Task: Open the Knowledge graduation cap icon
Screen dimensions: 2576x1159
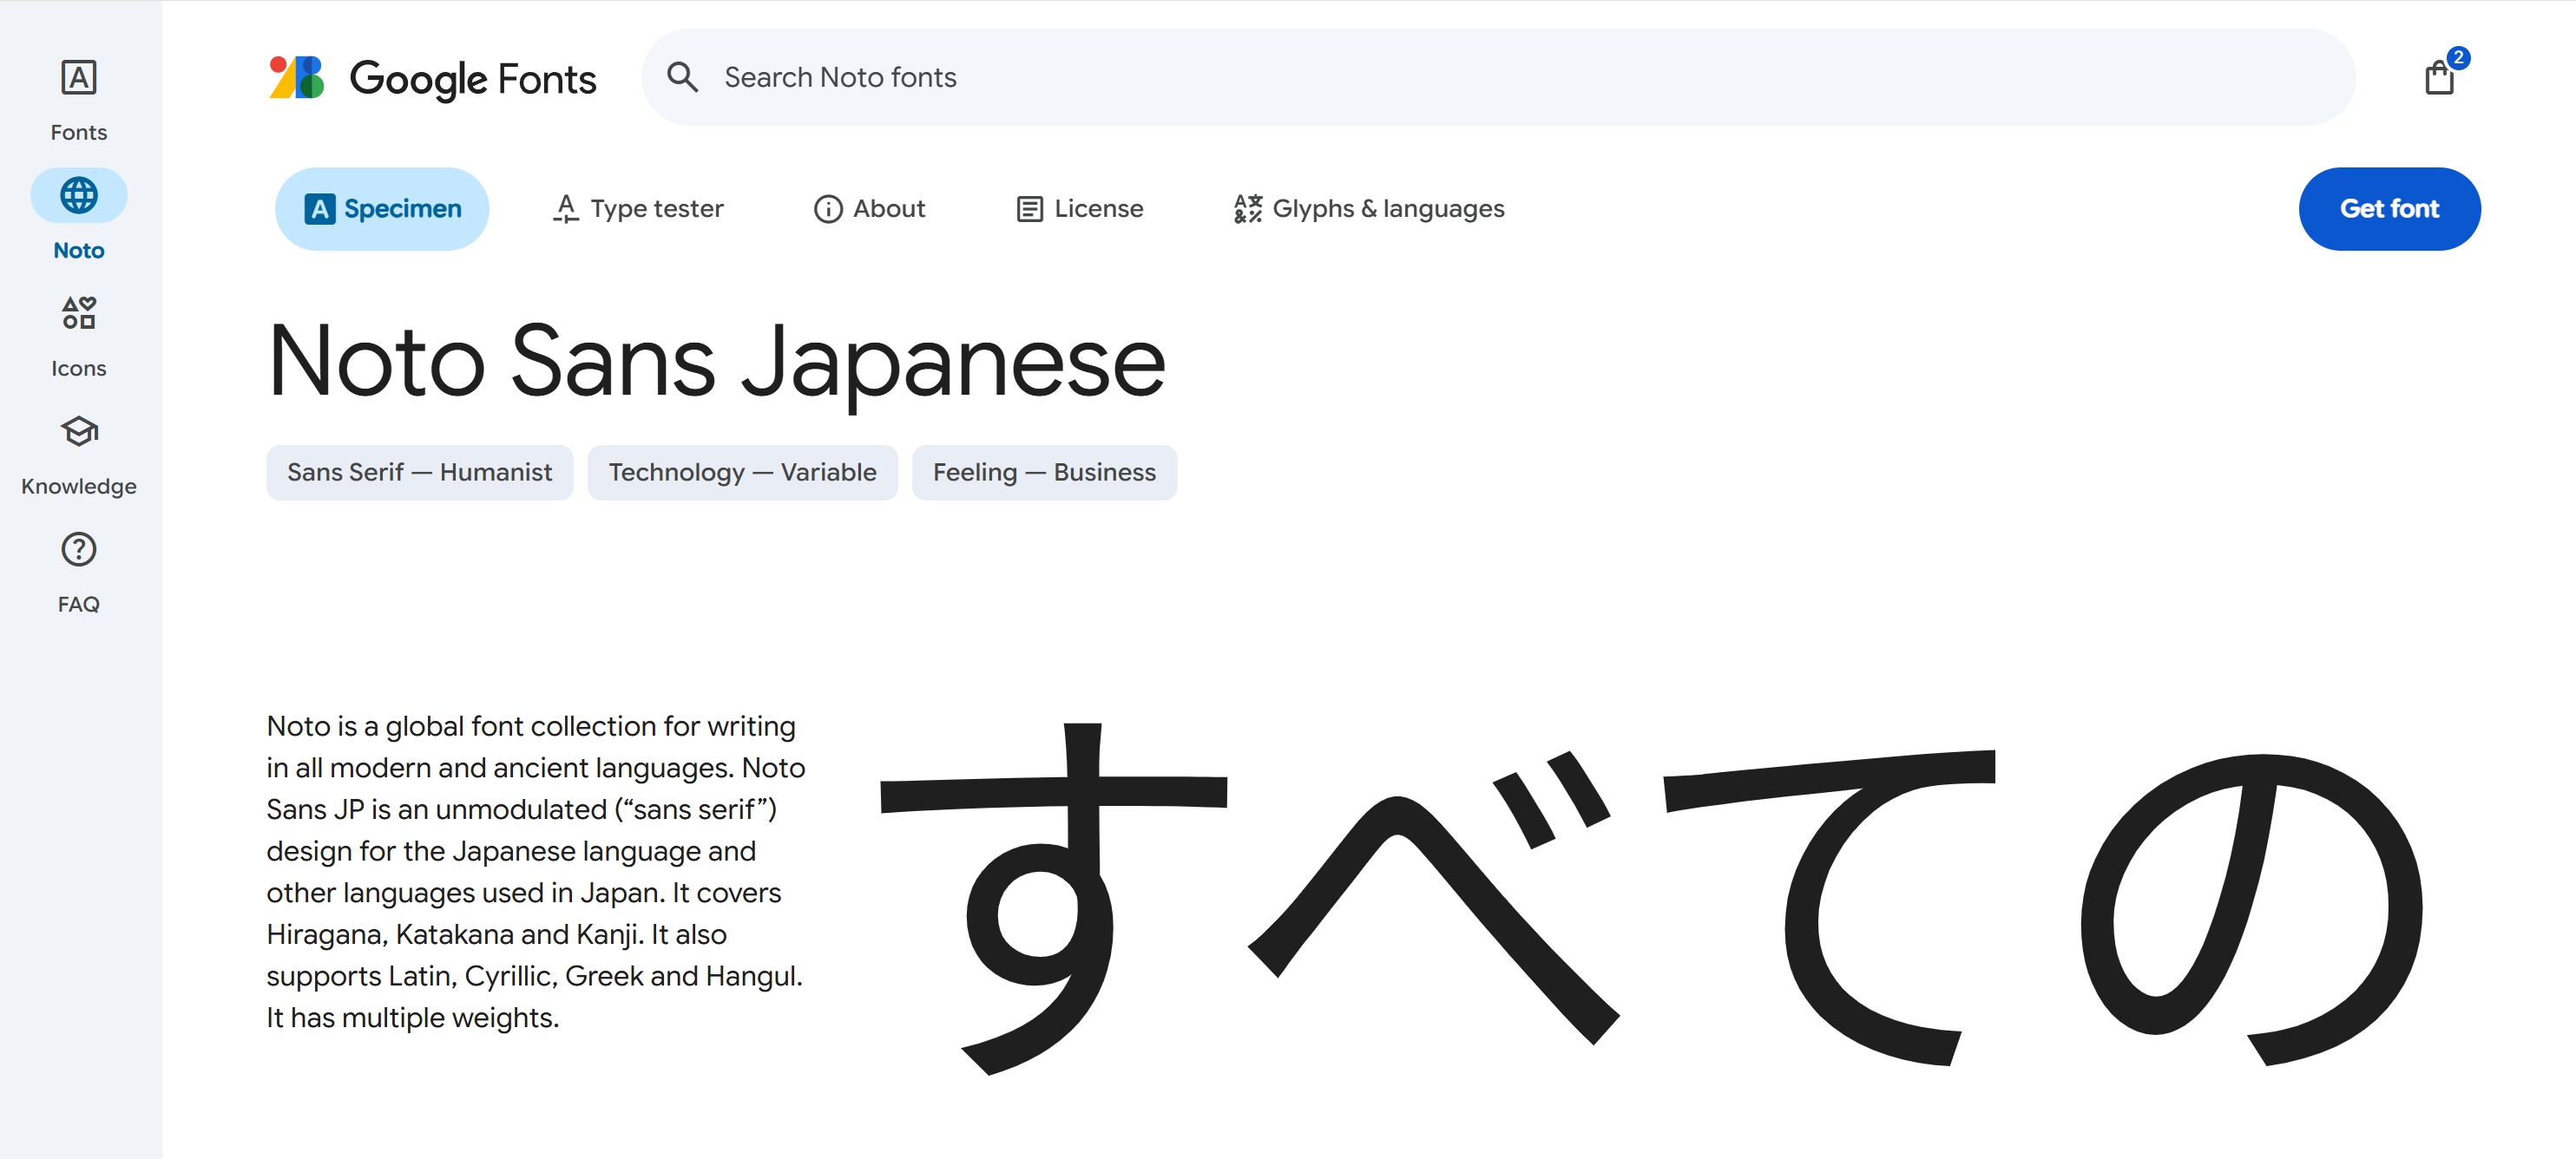Action: click(78, 432)
